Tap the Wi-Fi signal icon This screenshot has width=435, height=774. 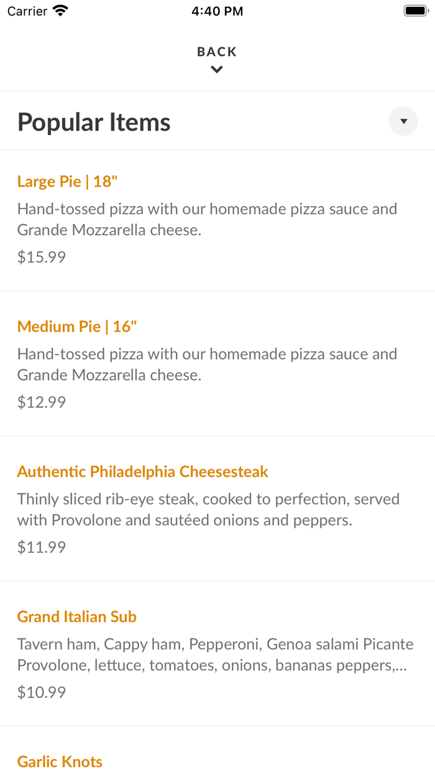click(59, 10)
